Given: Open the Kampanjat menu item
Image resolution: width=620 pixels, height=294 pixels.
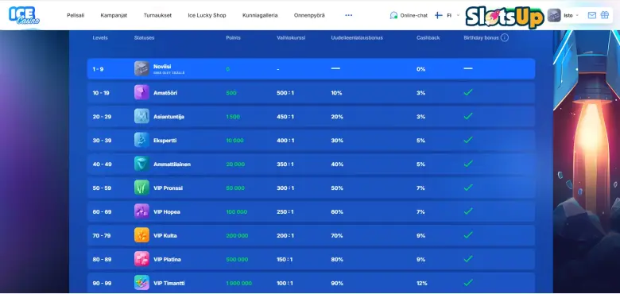Looking at the screenshot, I should click(x=114, y=15).
